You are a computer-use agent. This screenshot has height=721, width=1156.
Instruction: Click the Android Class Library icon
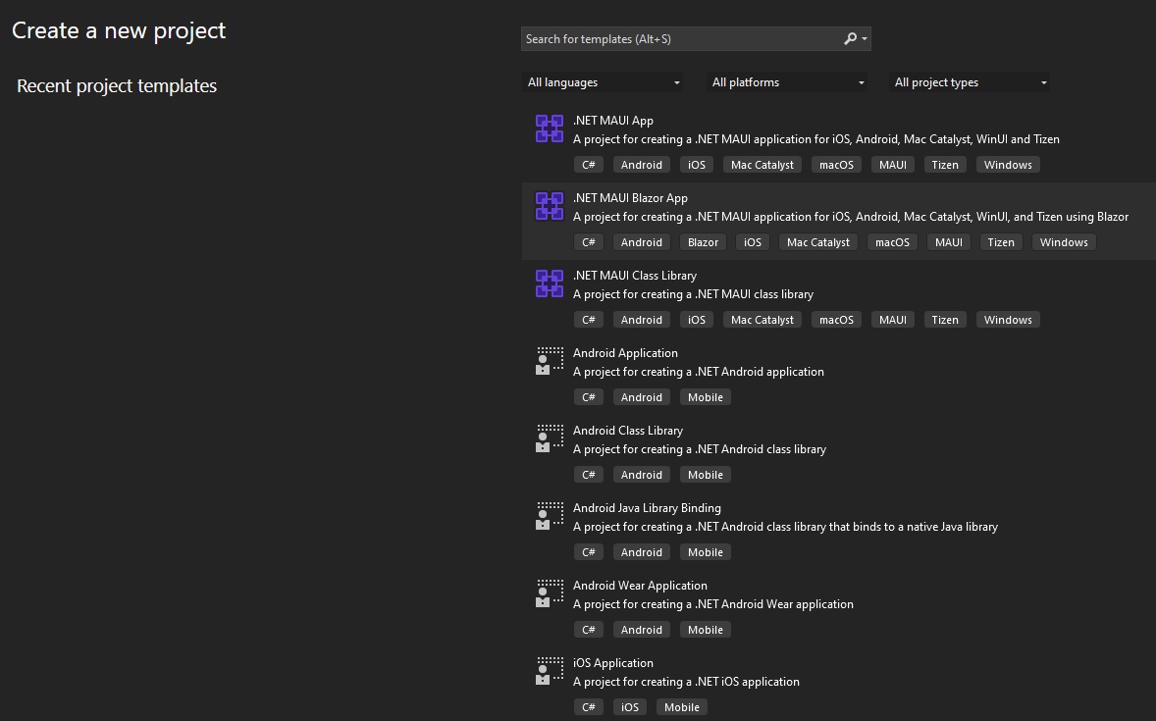click(550, 438)
